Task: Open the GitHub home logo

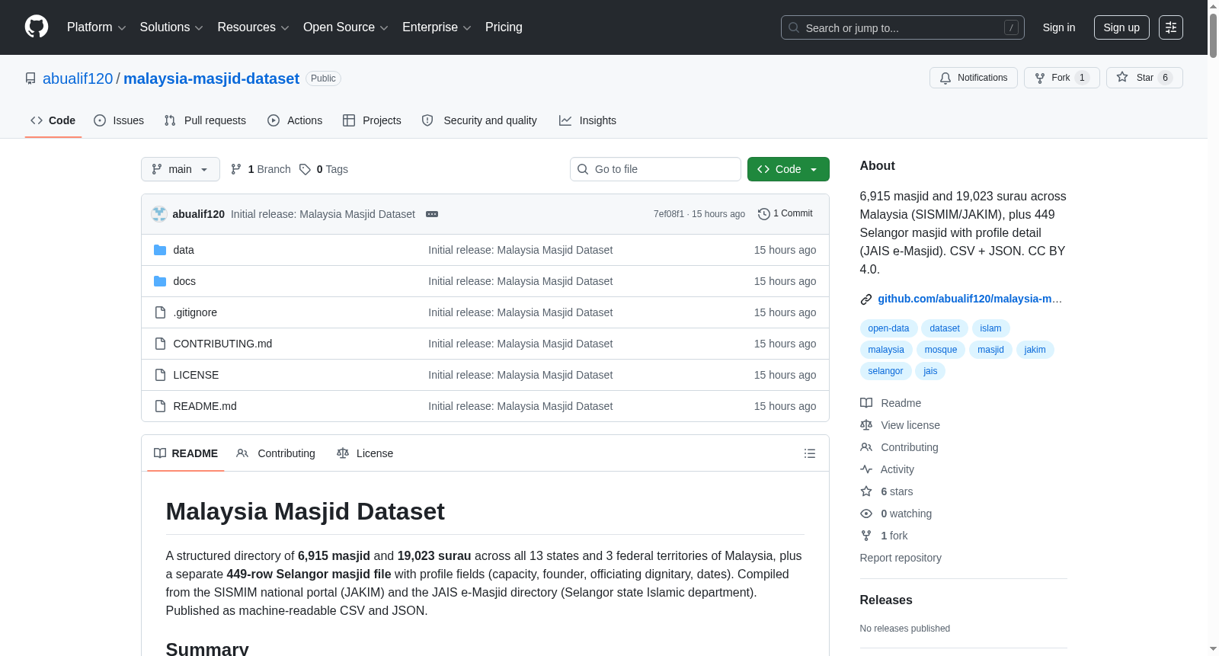Action: 37,27
